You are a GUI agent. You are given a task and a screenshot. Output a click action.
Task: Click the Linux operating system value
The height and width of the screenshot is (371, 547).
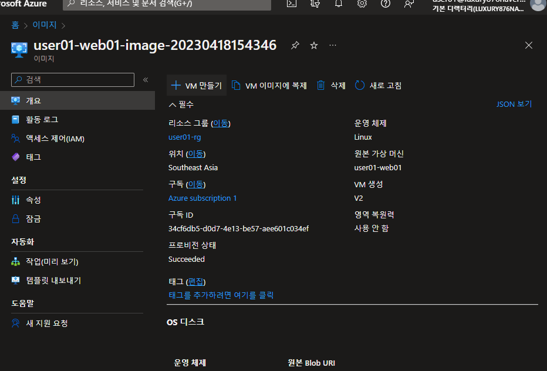click(x=363, y=137)
